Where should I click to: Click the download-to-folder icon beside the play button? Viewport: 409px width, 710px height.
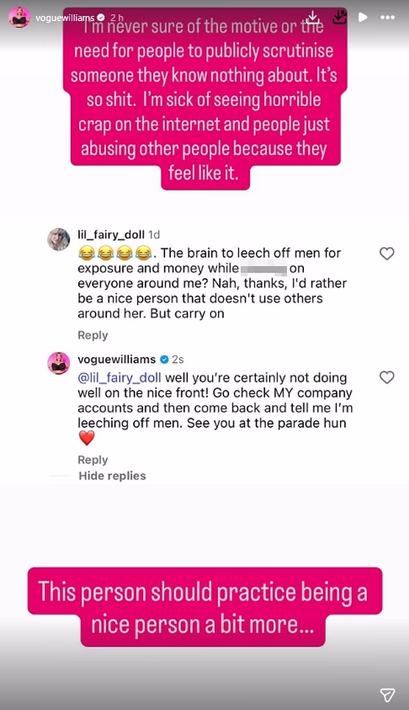click(x=338, y=17)
